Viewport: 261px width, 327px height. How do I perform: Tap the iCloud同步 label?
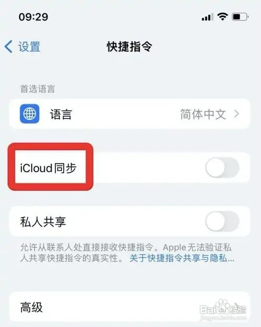pyautogui.click(x=48, y=168)
